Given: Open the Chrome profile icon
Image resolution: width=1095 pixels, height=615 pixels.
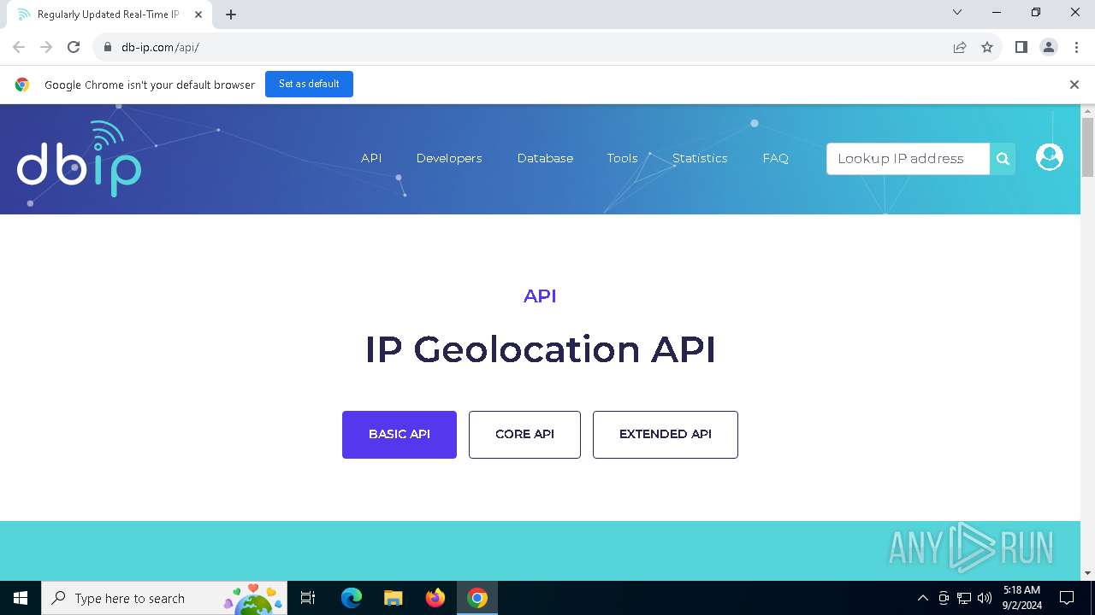Looking at the screenshot, I should [x=1049, y=47].
